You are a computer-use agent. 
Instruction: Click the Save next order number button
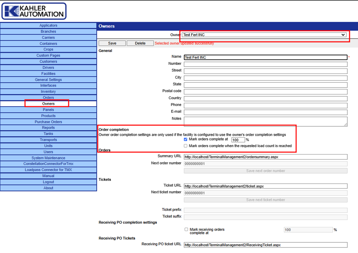pos(265,171)
